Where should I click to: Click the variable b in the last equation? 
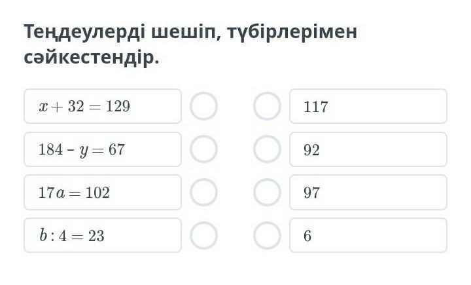43,236
